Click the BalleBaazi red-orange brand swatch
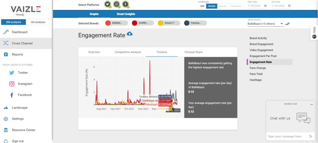The image size is (318, 143). pos(108,23)
